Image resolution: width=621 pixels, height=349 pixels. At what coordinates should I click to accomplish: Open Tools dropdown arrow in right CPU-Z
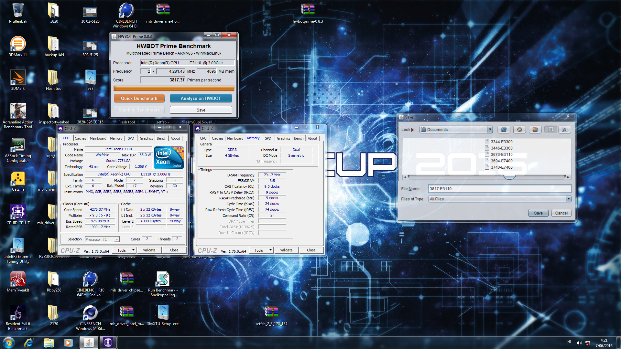[x=270, y=250]
